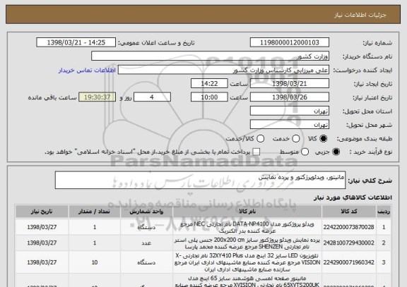Click the creation time field 14:22

pyautogui.click(x=209, y=84)
